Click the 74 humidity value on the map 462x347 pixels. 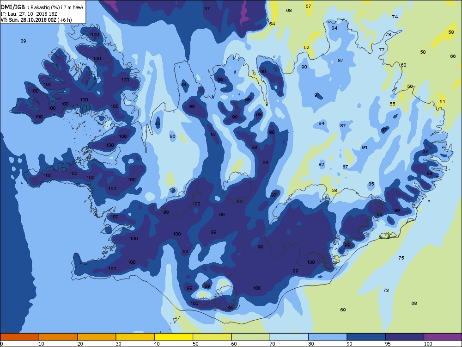(x=395, y=17)
